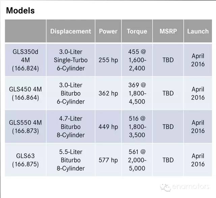Select the GLS350d 4M model cell
Image resolution: width=216 pixels, height=198 pixels.
pyautogui.click(x=26, y=60)
